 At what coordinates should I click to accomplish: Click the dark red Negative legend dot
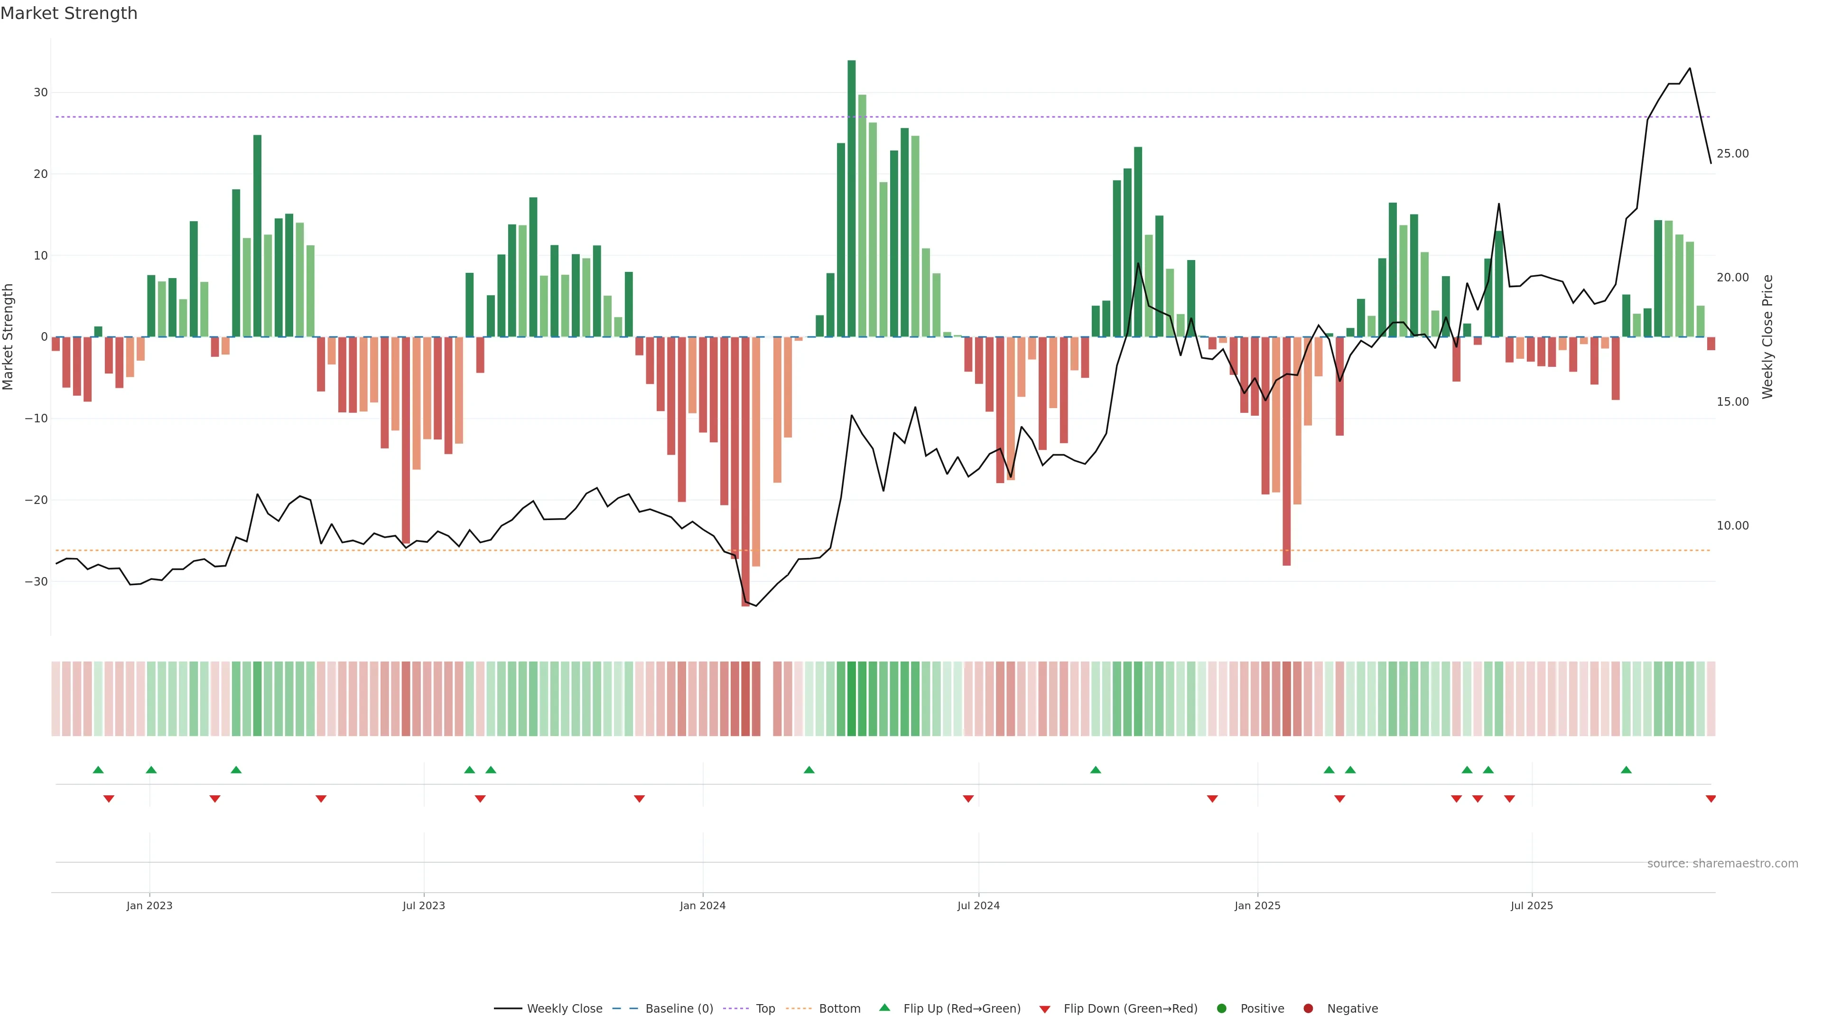click(x=1308, y=1009)
